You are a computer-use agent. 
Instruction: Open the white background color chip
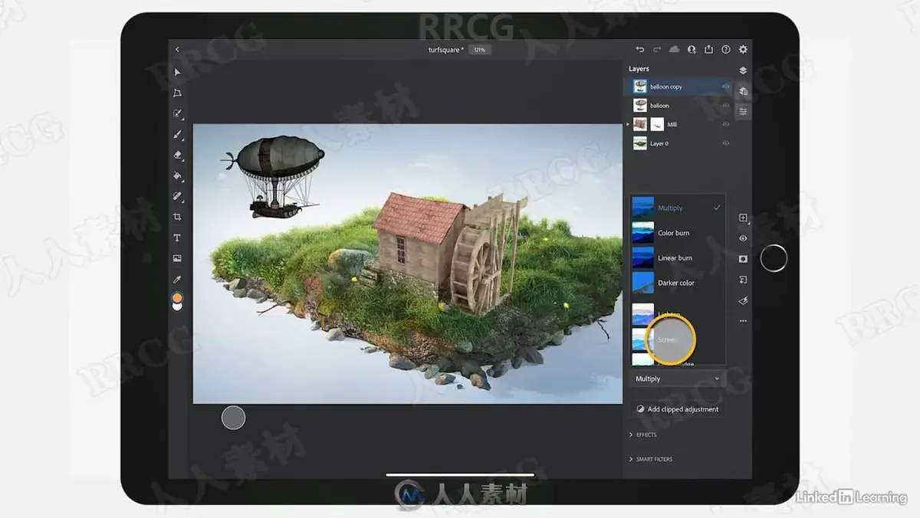[x=177, y=307]
